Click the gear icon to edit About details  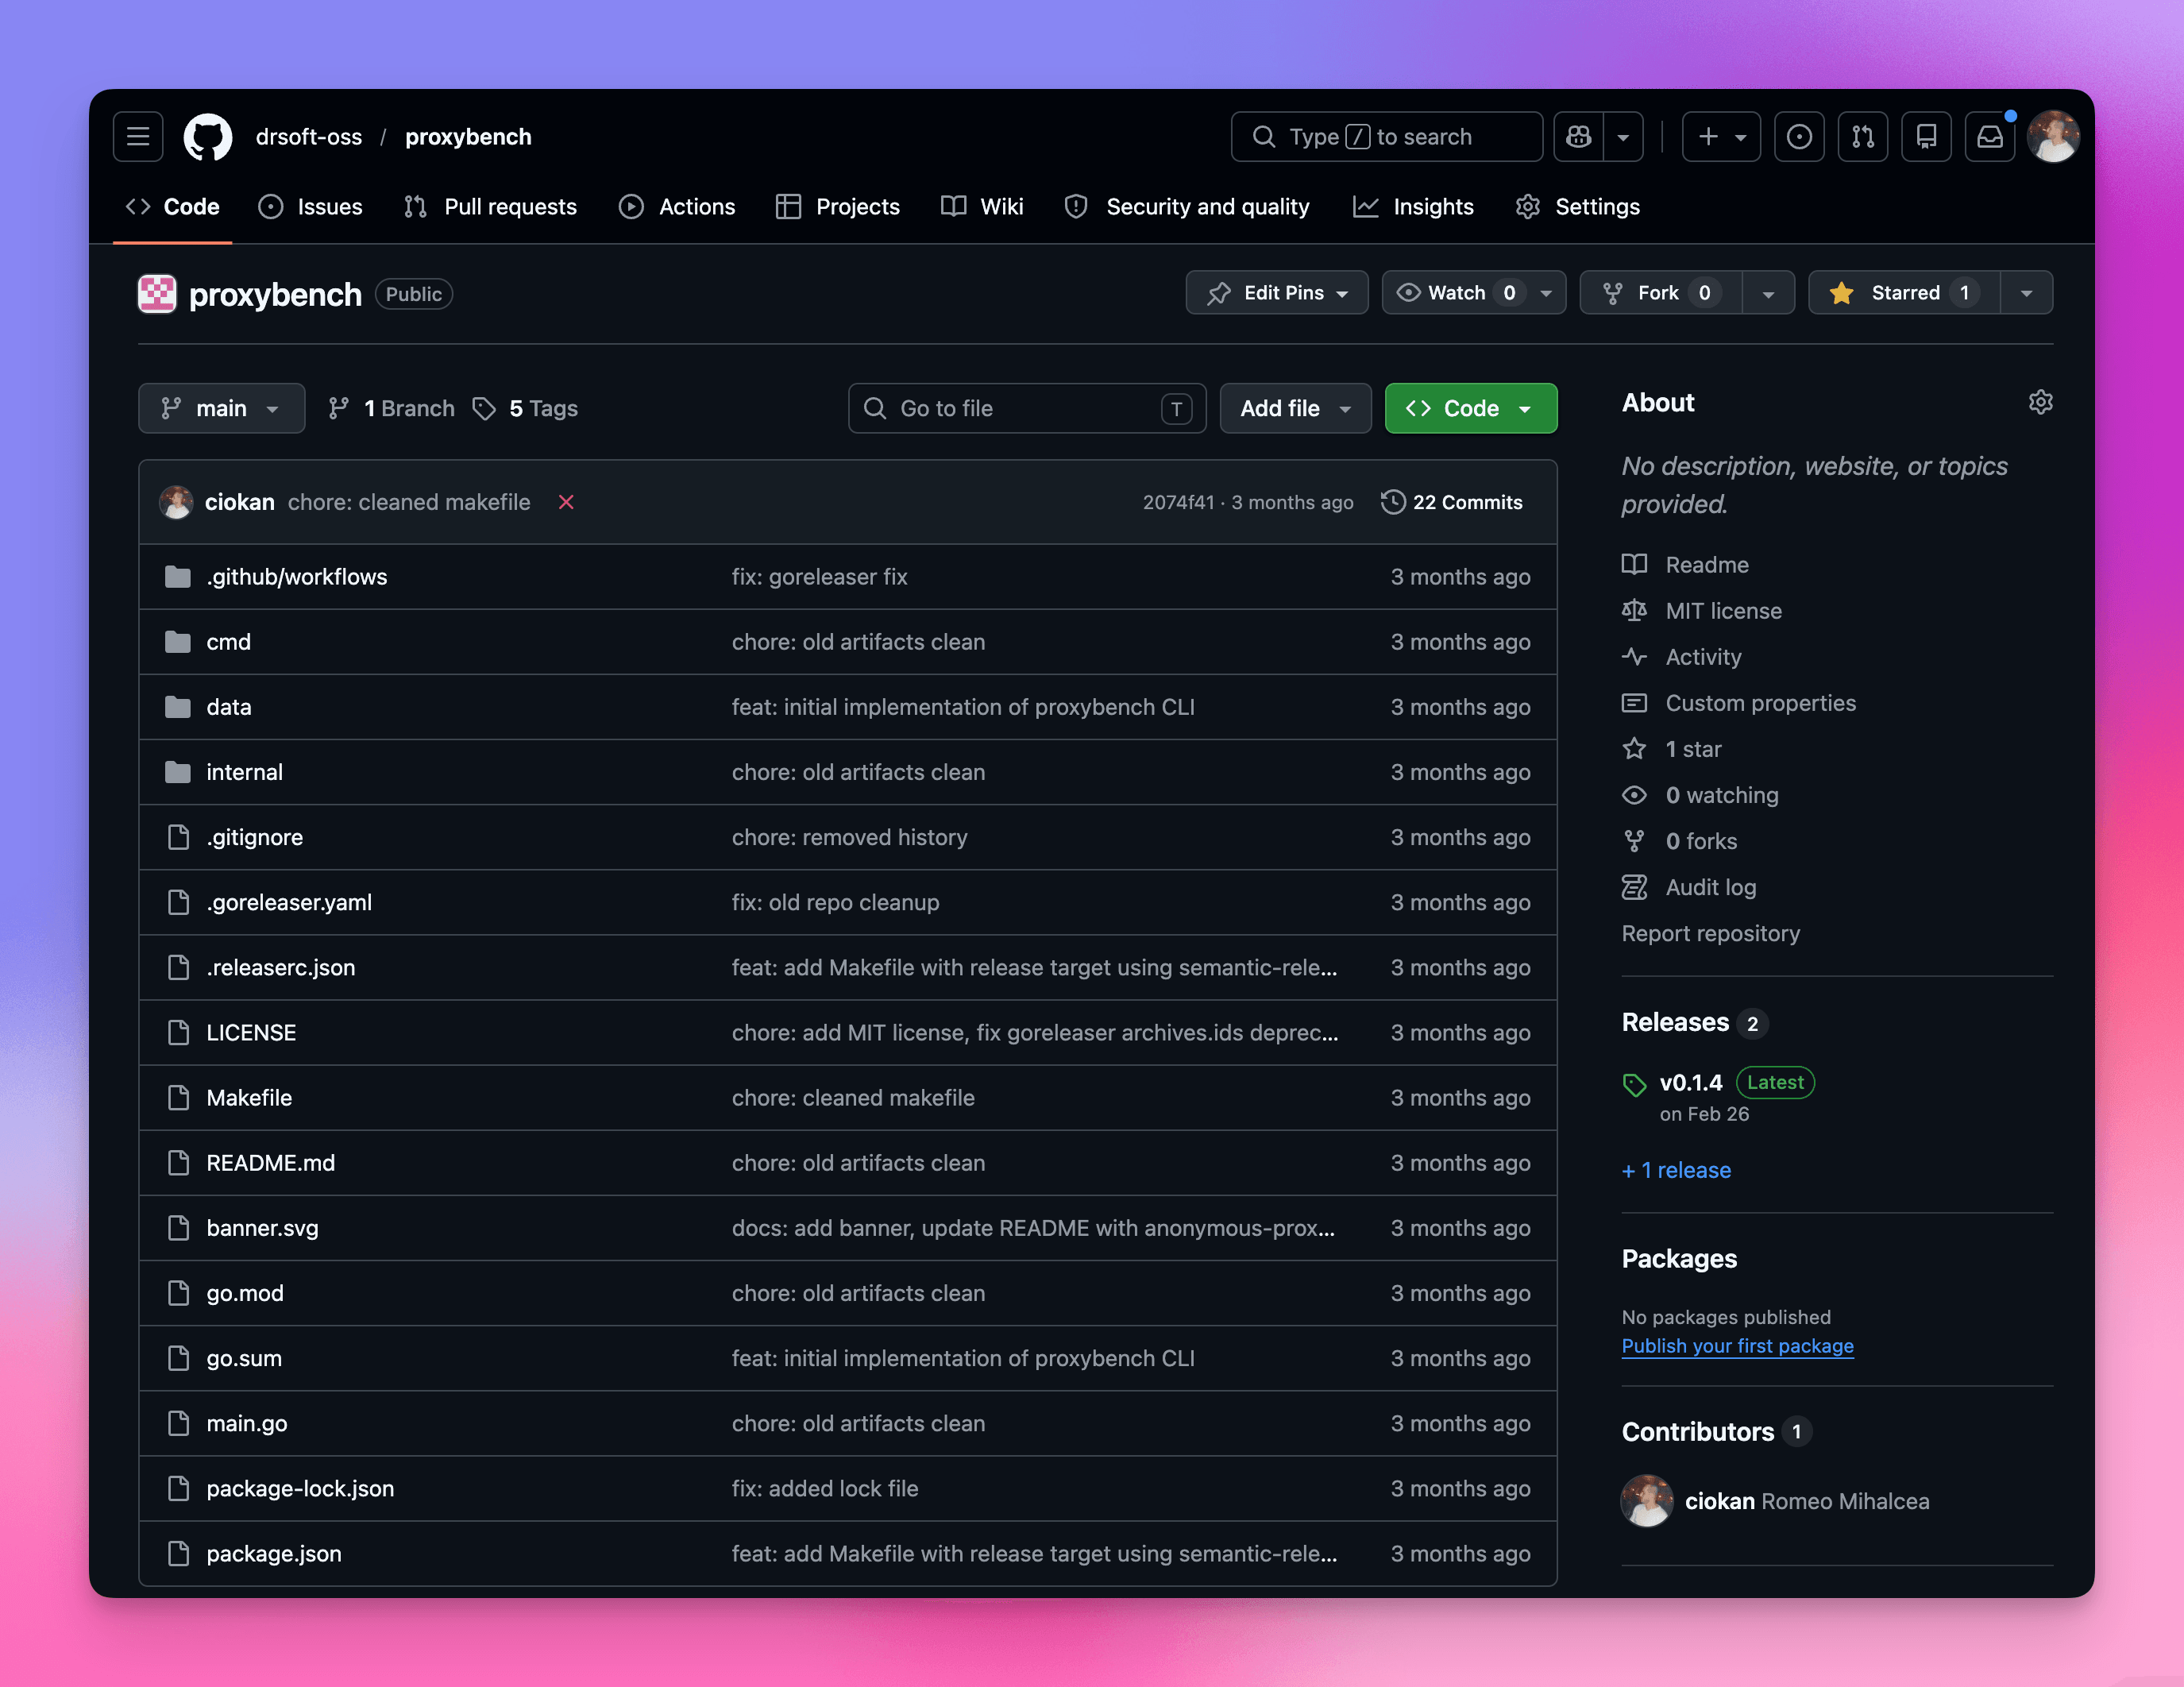click(2040, 402)
